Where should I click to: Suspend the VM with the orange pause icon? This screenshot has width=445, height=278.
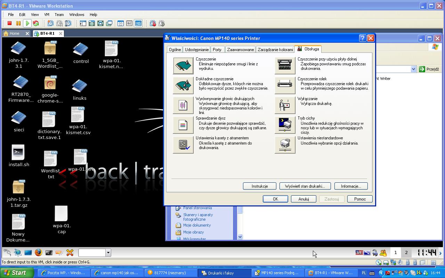tap(18, 23)
